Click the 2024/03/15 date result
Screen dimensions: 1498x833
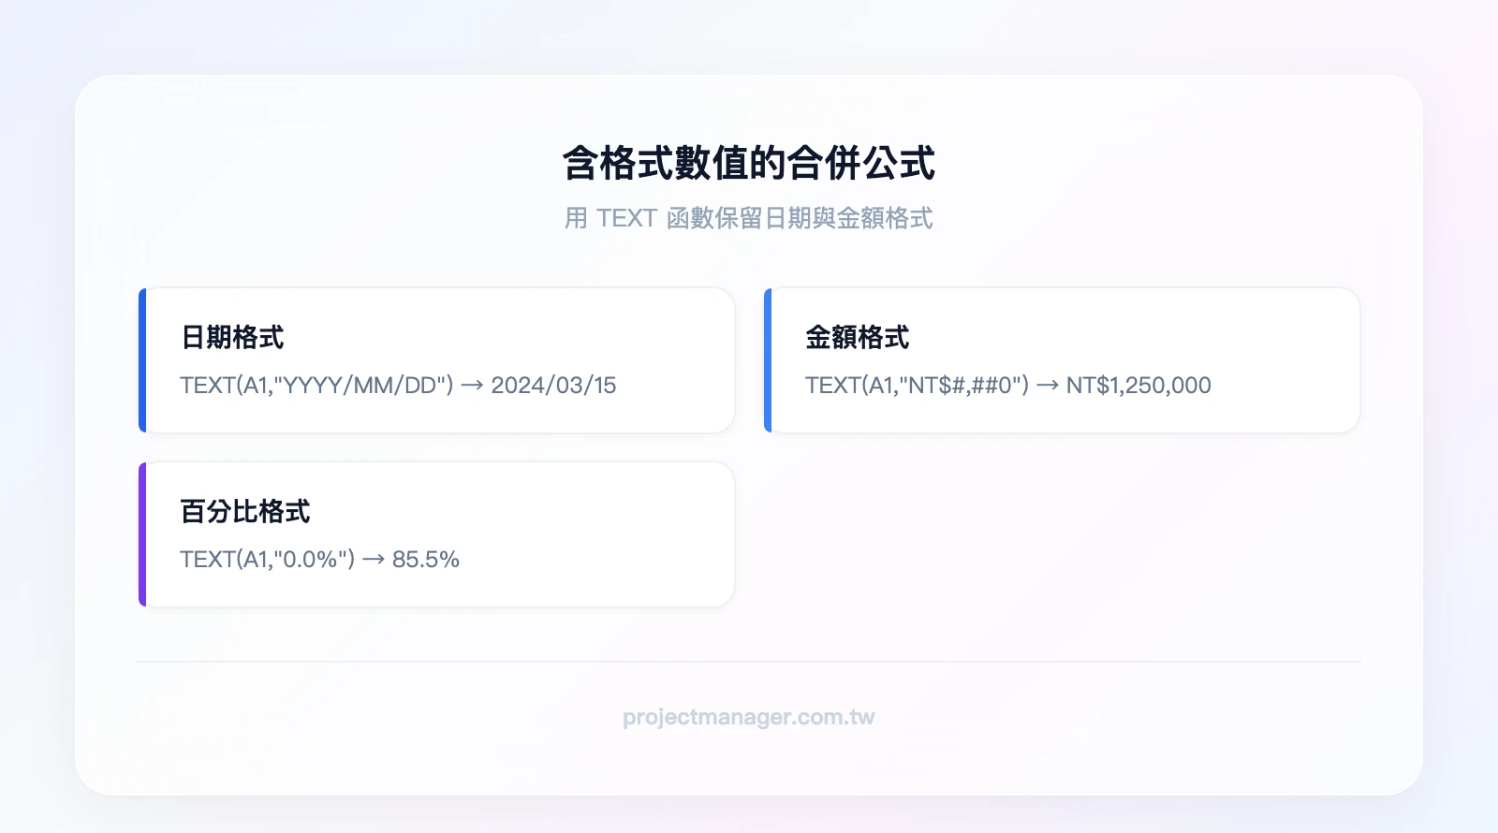coord(553,385)
